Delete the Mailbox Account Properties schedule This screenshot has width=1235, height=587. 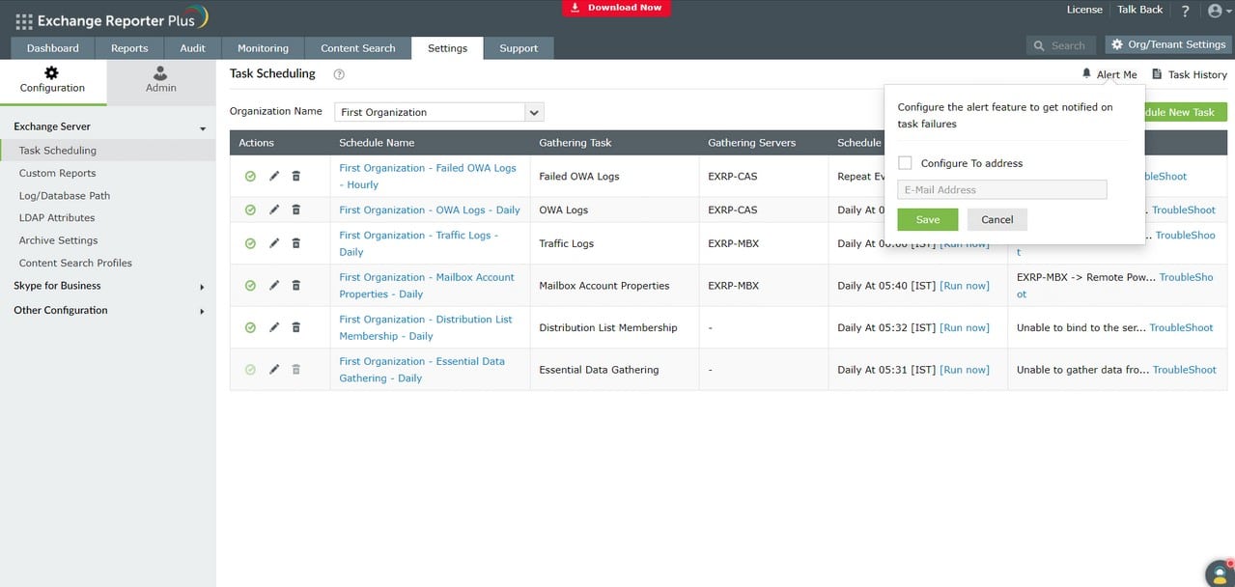[296, 285]
